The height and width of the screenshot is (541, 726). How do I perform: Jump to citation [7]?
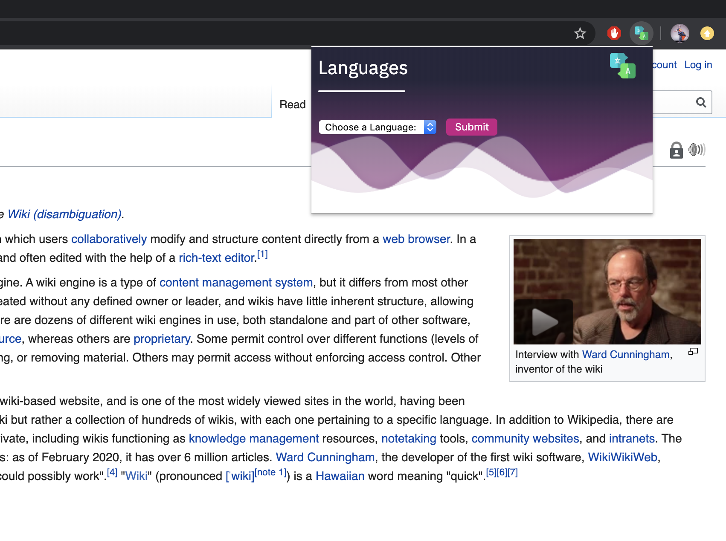(x=513, y=472)
